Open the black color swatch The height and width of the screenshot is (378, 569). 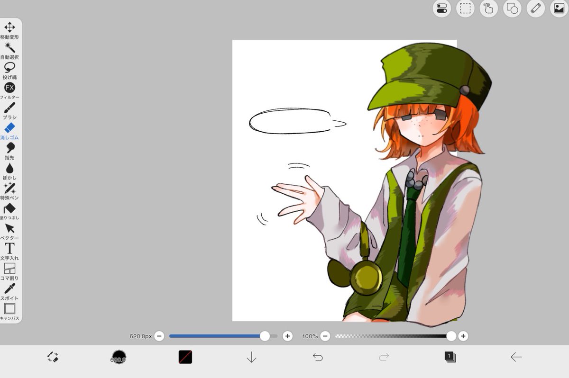coord(185,357)
